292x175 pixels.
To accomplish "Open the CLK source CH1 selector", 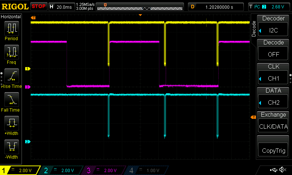I will click(273, 74).
